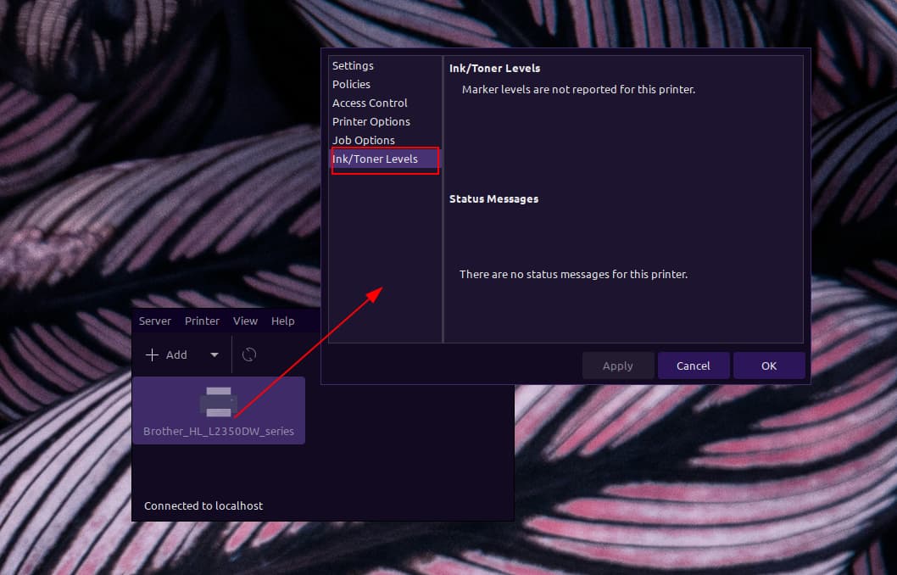Open the Settings section in the printer dialog
Screen dimensions: 897x575
353,66
